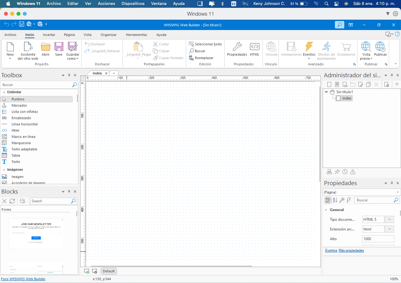Open the Página ribbon tab

(x=69, y=35)
